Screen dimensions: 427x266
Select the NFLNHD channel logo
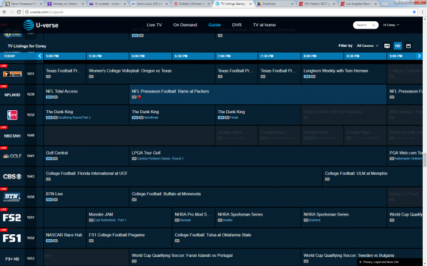[x=12, y=94]
